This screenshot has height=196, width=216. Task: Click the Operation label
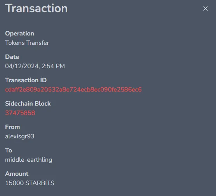click(x=19, y=34)
